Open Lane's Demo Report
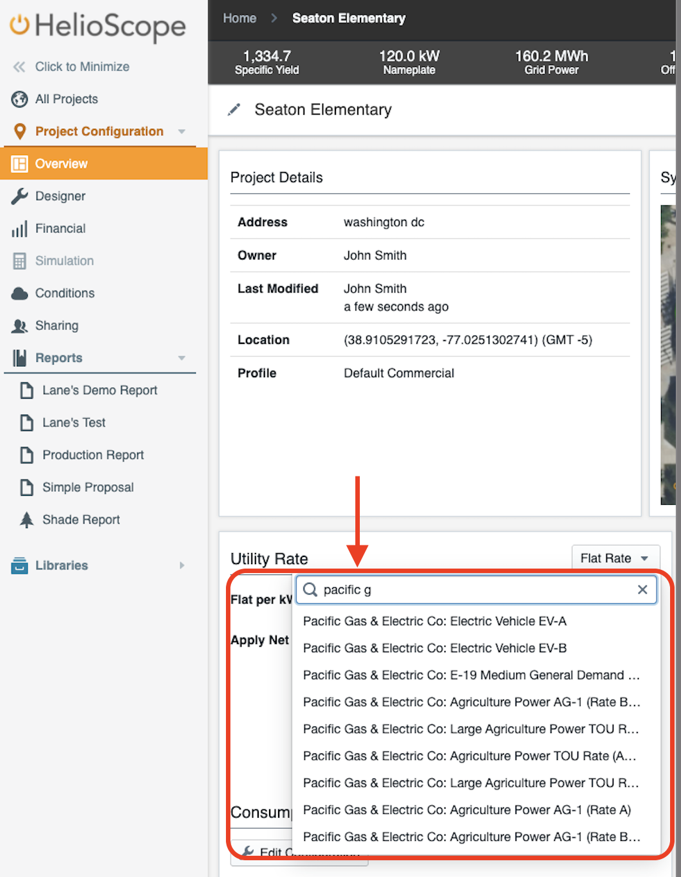 (100, 390)
